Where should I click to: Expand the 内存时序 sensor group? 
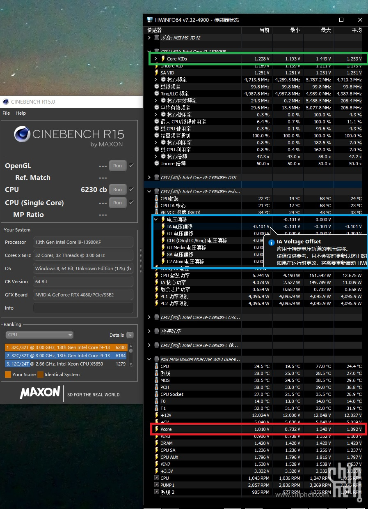(x=149, y=331)
